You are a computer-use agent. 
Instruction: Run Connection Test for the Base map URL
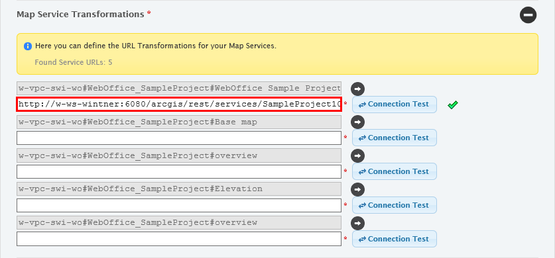tap(395, 138)
